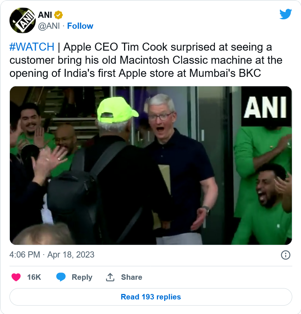Like the tweet with heart icon

pos(16,277)
